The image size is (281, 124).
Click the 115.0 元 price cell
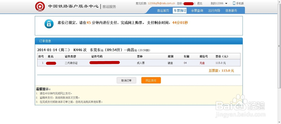click(221, 63)
